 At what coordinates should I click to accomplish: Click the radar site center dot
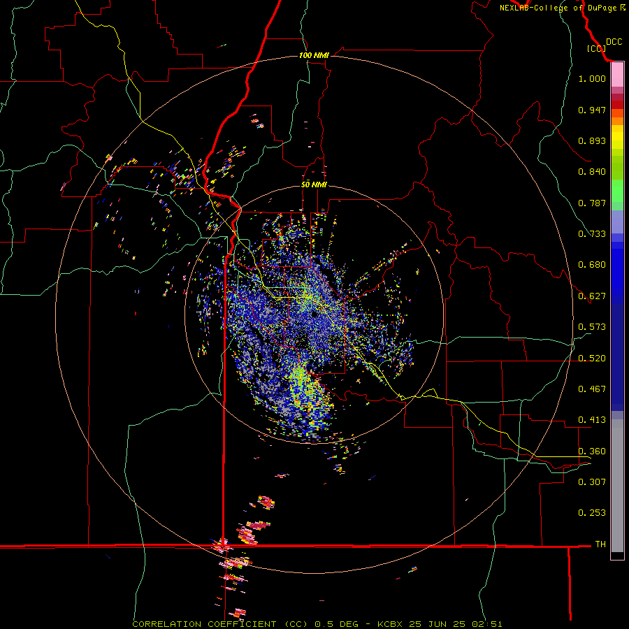point(314,314)
